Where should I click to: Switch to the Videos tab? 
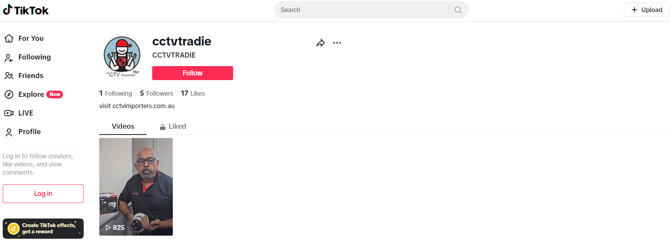(123, 126)
